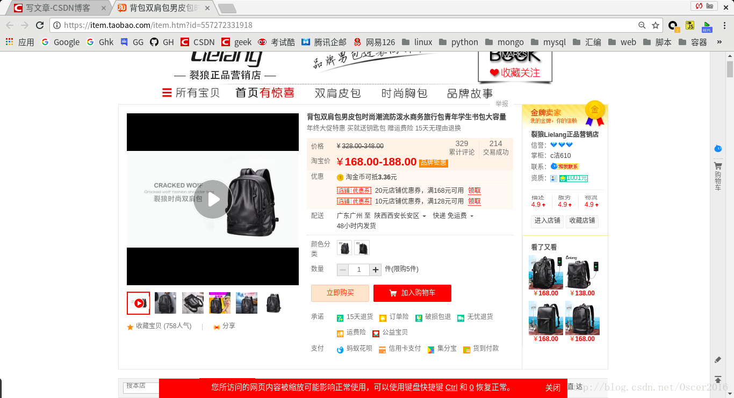Open the 快递 免运费 shipping dropdown

[453, 216]
